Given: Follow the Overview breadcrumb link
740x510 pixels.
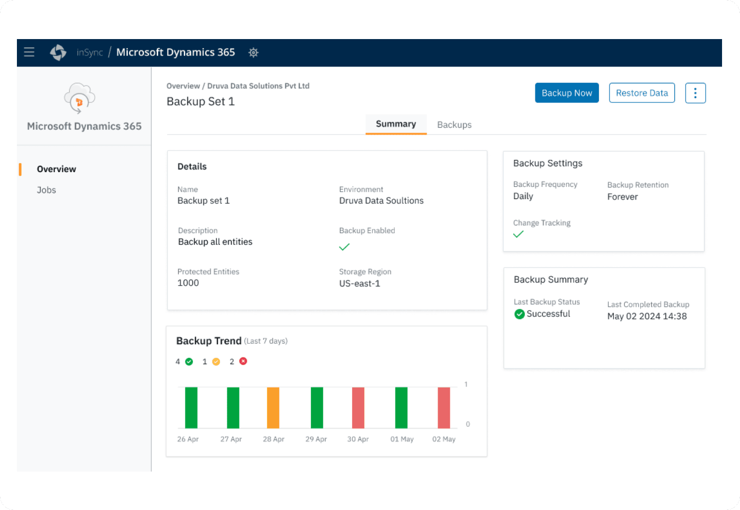Looking at the screenshot, I should click(x=183, y=86).
